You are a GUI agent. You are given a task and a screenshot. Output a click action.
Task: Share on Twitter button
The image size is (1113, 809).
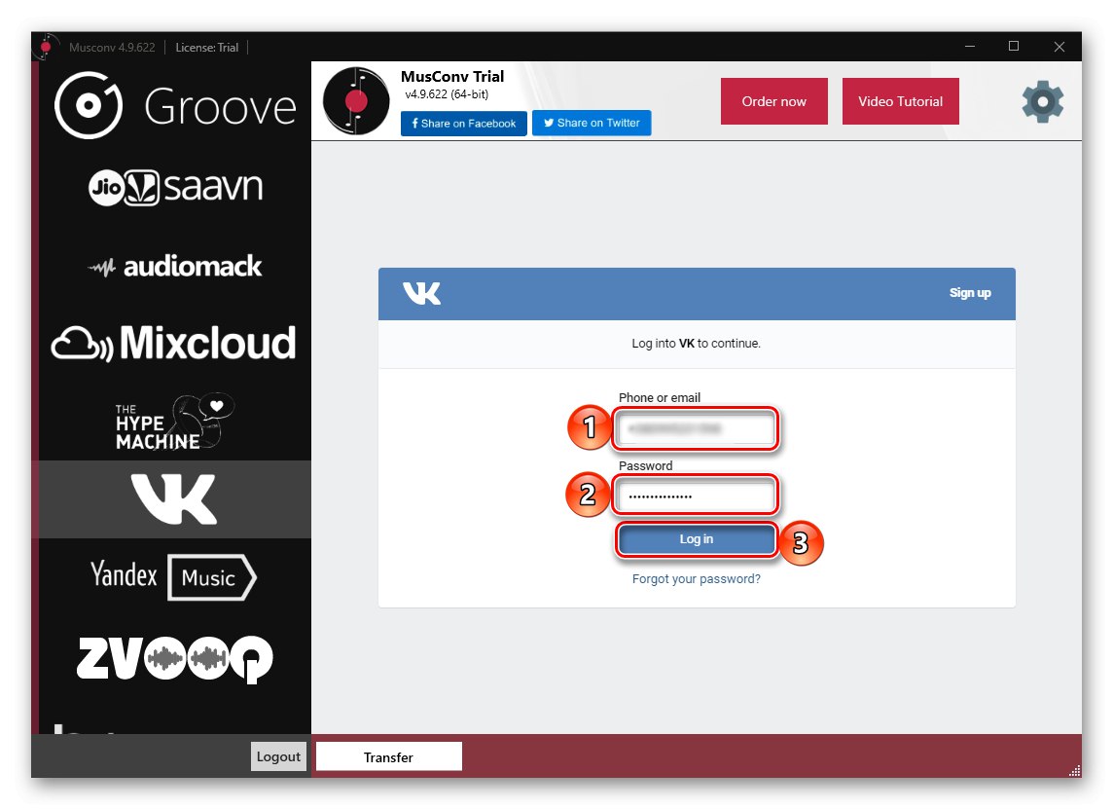tap(592, 123)
